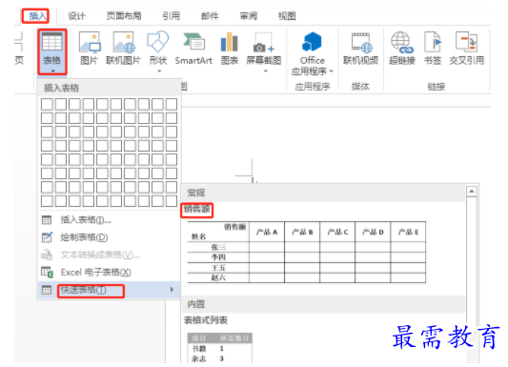Viewport: 508px width, 367px height.
Task: Click the 屏幕截图 screenshot icon
Action: pos(264,43)
